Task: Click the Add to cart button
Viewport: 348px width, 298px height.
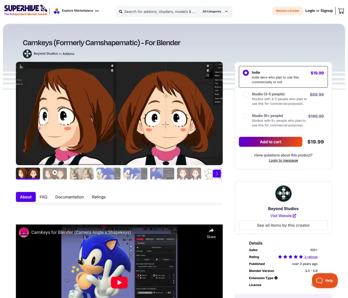Action: [270, 142]
